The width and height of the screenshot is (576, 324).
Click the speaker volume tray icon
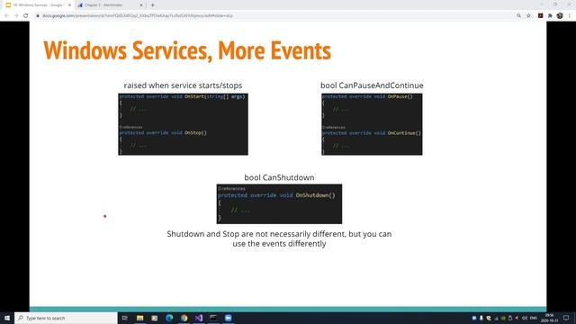click(x=524, y=318)
